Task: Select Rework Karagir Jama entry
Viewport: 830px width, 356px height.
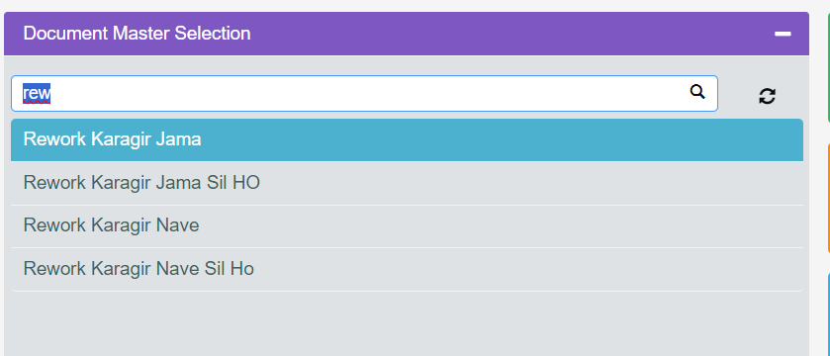Action: point(407,140)
